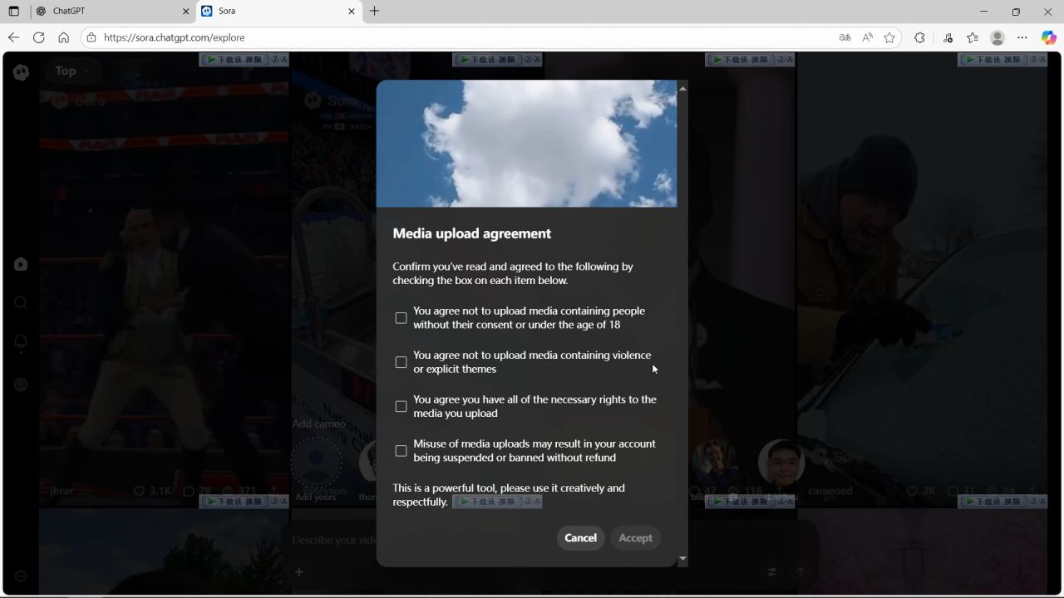Click the bottom circle icon in Sora sidebar
Image resolution: width=1064 pixels, height=598 pixels.
click(x=21, y=576)
